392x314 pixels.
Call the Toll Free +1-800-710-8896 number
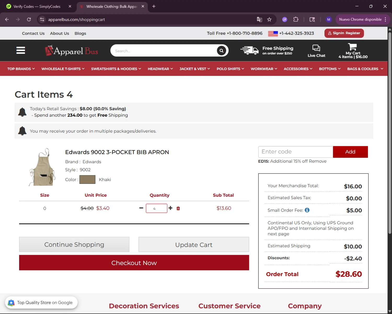click(x=235, y=33)
